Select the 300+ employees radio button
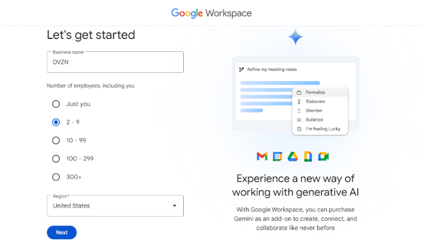The width and height of the screenshot is (422, 249). 56,177
